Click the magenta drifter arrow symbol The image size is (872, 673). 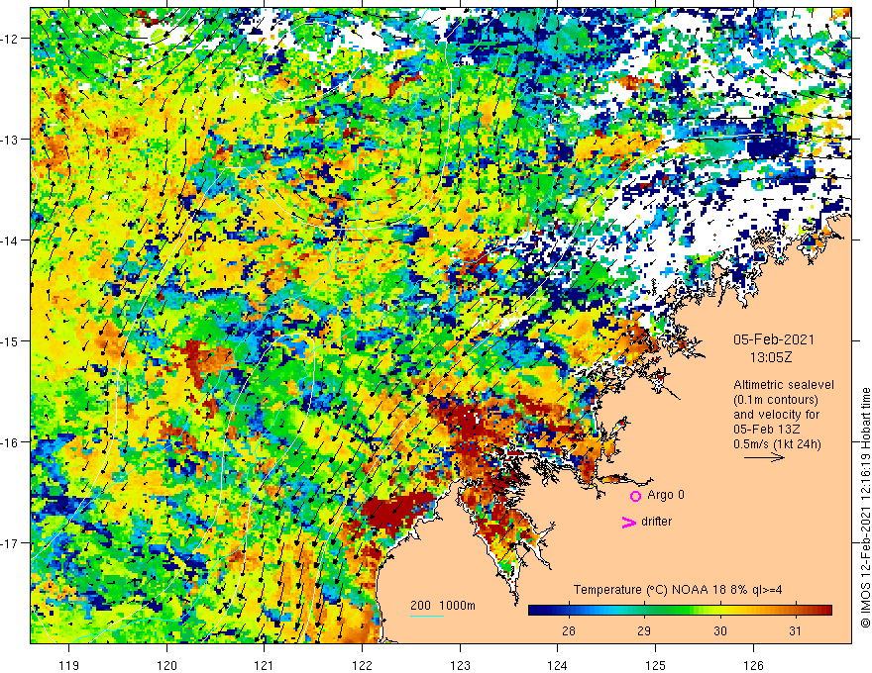629,522
